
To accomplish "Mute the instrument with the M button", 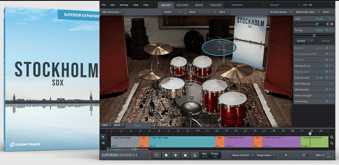I will [332, 24].
